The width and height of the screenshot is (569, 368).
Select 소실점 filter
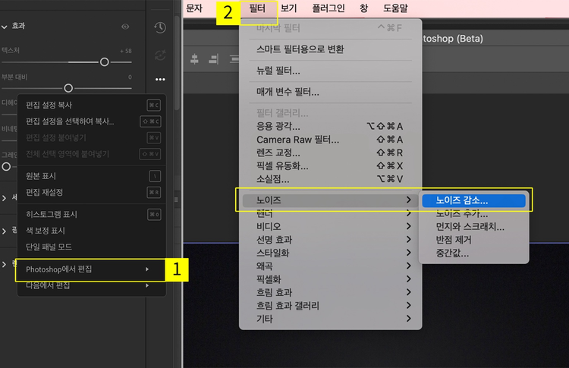click(331, 179)
